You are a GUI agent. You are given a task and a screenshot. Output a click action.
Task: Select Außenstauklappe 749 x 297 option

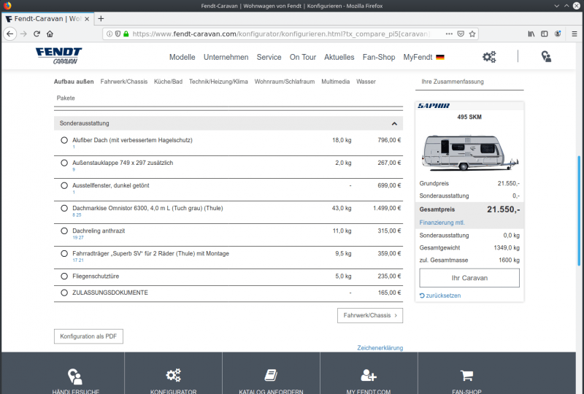(x=64, y=163)
